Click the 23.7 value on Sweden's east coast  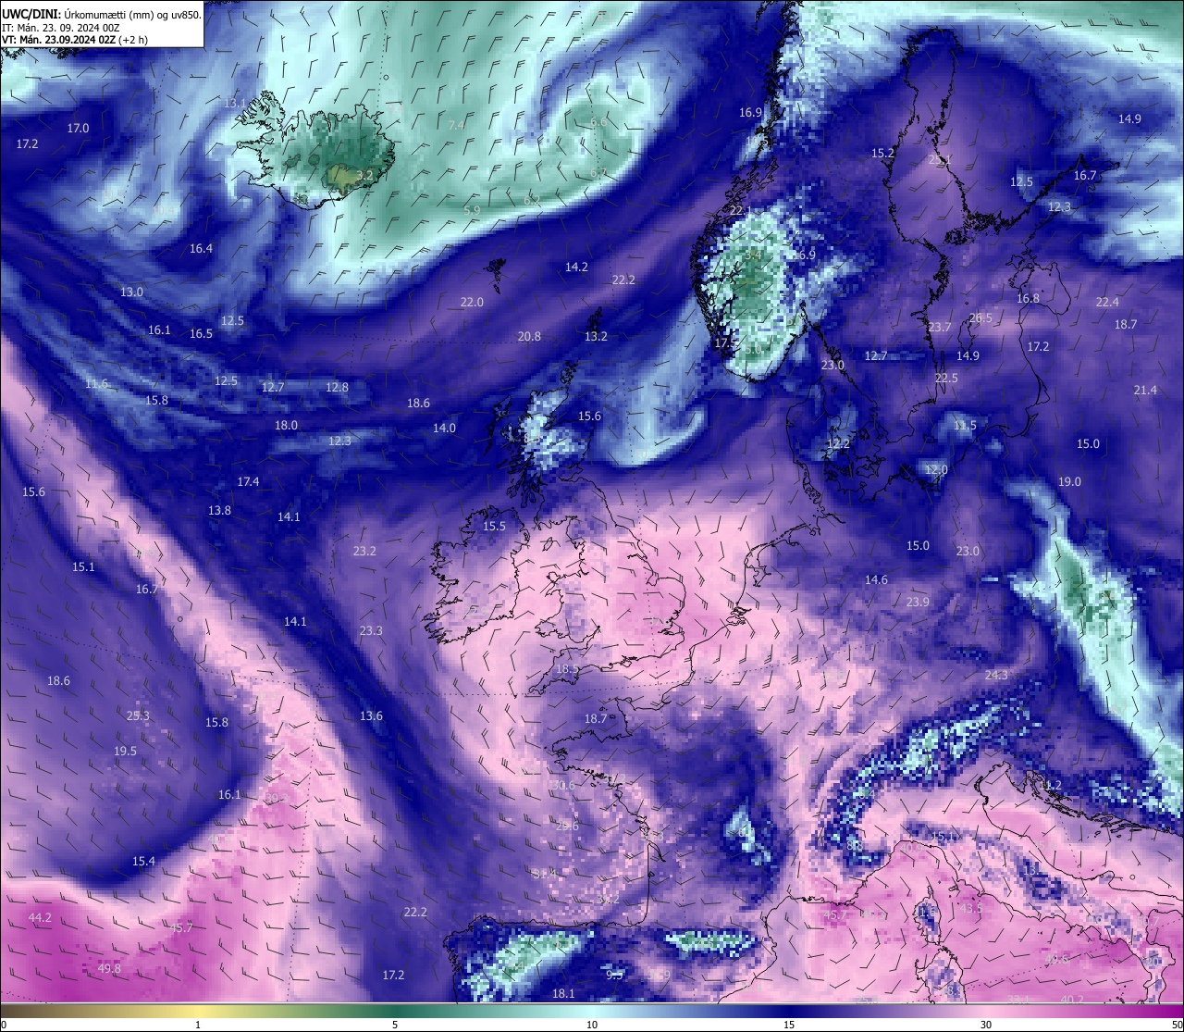[x=939, y=327]
